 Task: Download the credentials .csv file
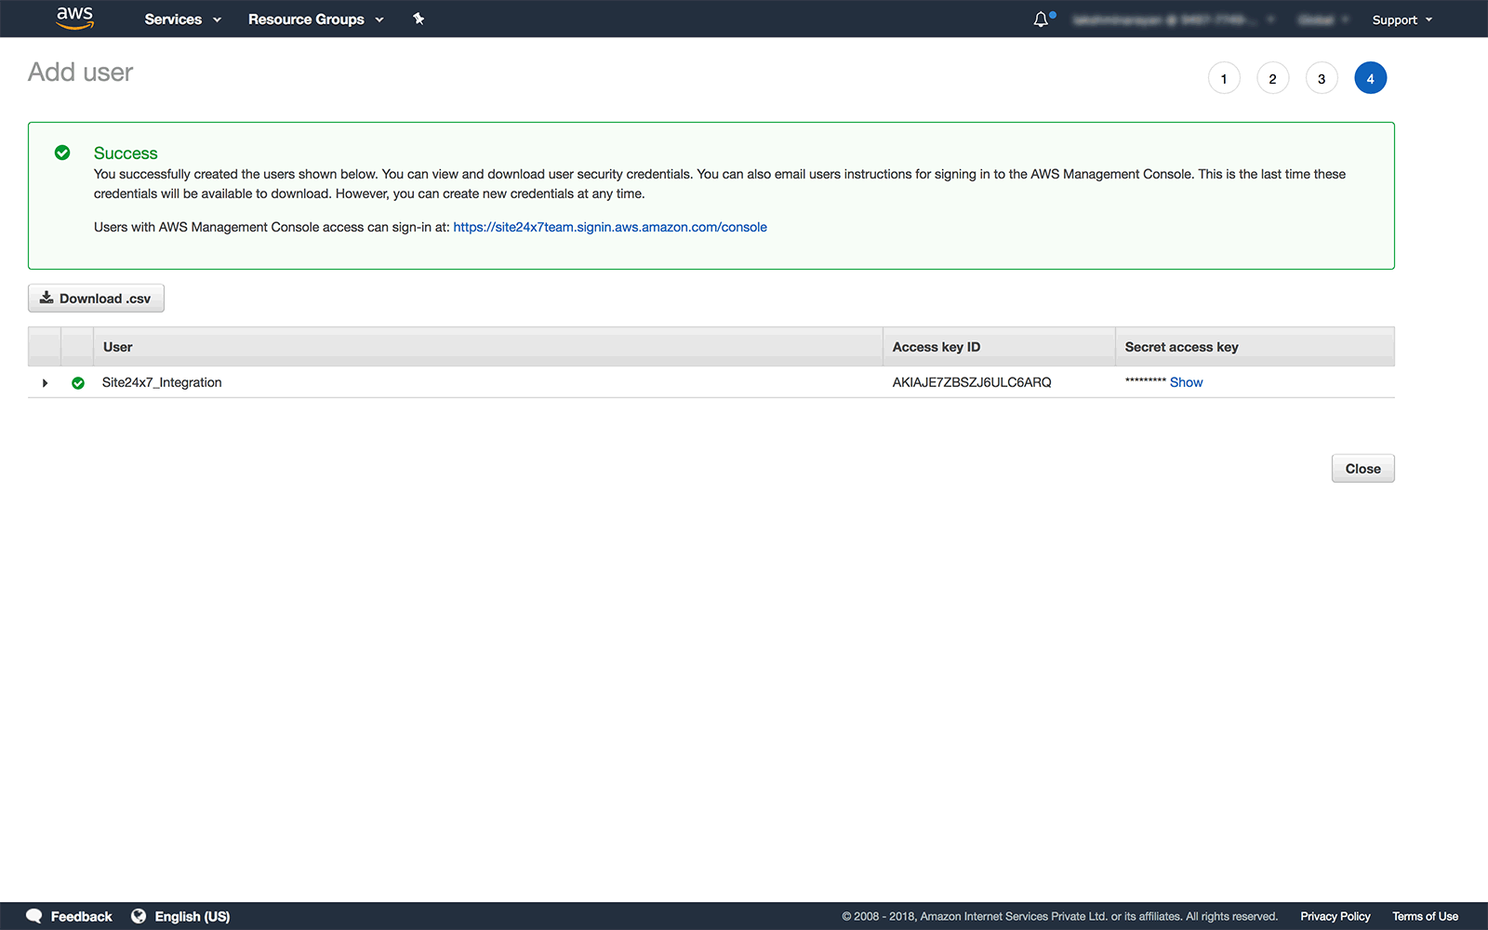click(x=96, y=299)
